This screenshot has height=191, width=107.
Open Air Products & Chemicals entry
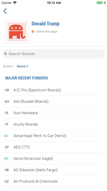(x=53, y=181)
